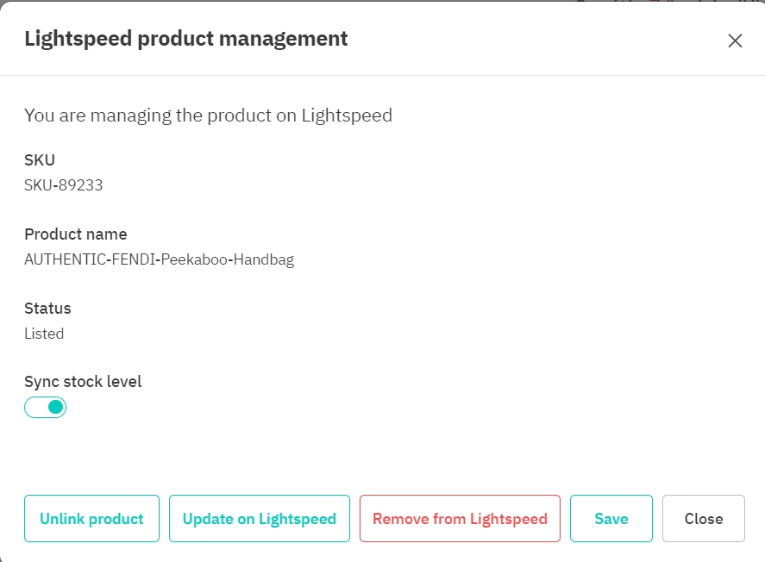
Task: Click the teal knob of the sync switch
Action: pyautogui.click(x=55, y=407)
